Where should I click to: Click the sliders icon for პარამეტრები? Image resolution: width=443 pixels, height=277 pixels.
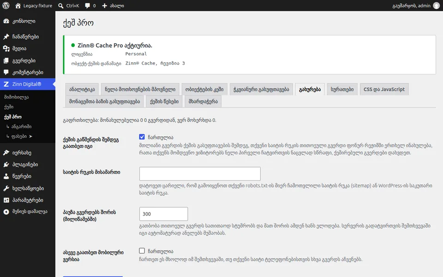[6, 200]
